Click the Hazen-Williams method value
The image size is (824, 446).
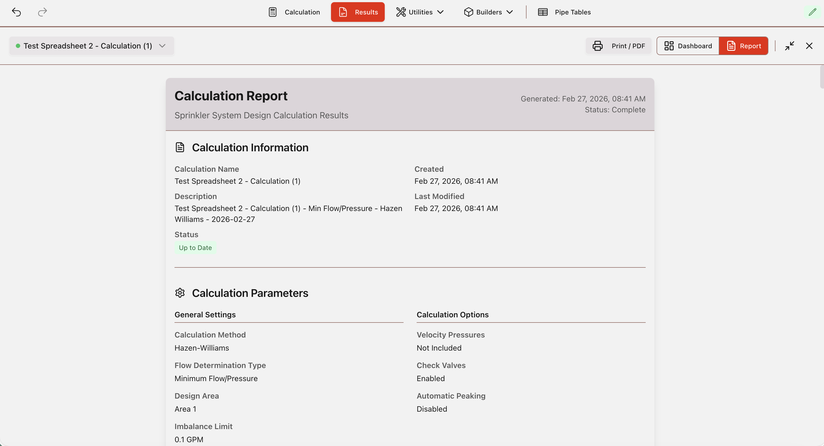tap(202, 348)
